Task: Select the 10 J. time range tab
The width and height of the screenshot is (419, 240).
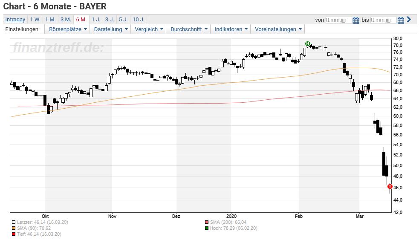Action: [x=139, y=20]
